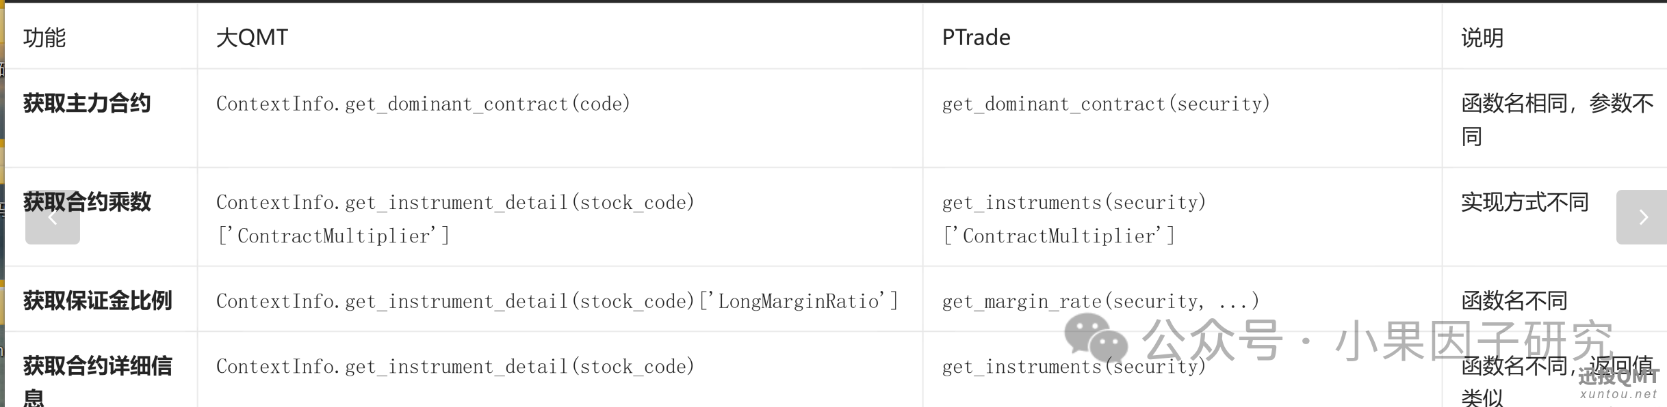Click the 迅投QMT logo watermark
1667x407 pixels.
point(1618,375)
